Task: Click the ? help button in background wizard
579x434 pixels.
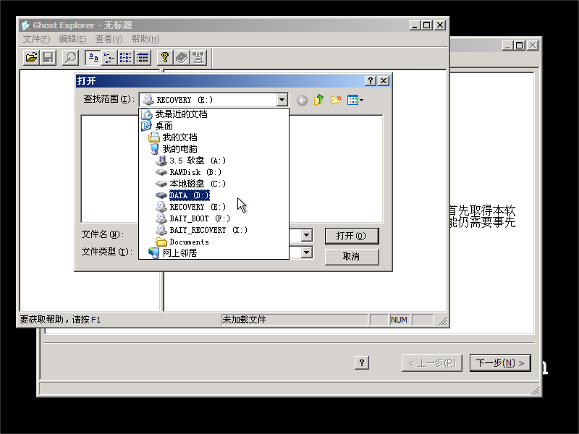Action: (x=362, y=363)
